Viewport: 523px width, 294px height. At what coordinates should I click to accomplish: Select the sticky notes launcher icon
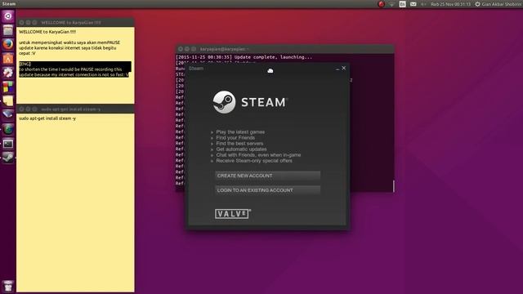pyautogui.click(x=8, y=100)
